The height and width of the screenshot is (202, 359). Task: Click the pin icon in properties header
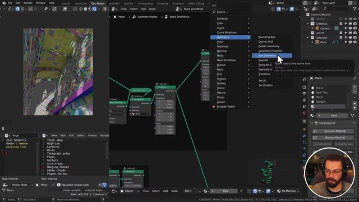[x=355, y=79]
